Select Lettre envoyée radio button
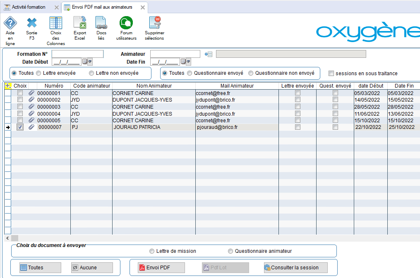The width and height of the screenshot is (420, 278). [38, 73]
